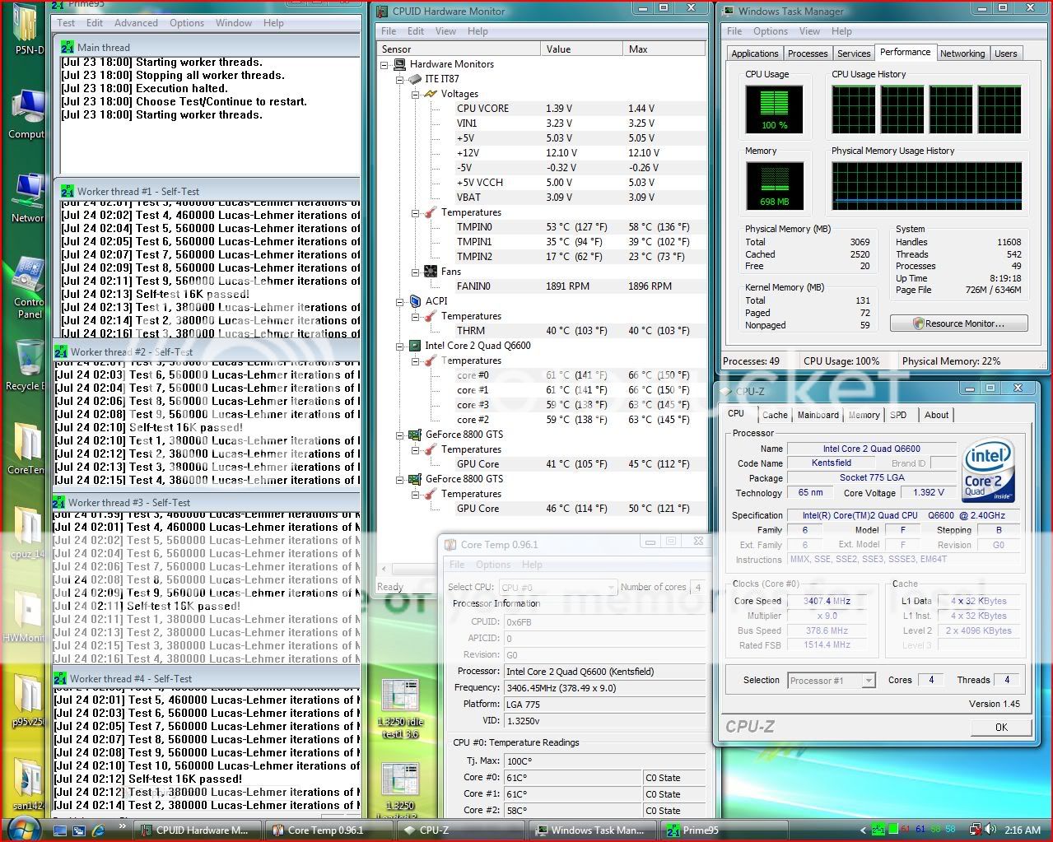Open the Select CPU dropdown in Core Temp
Viewport: 1053px width, 842px height.
tap(558, 587)
